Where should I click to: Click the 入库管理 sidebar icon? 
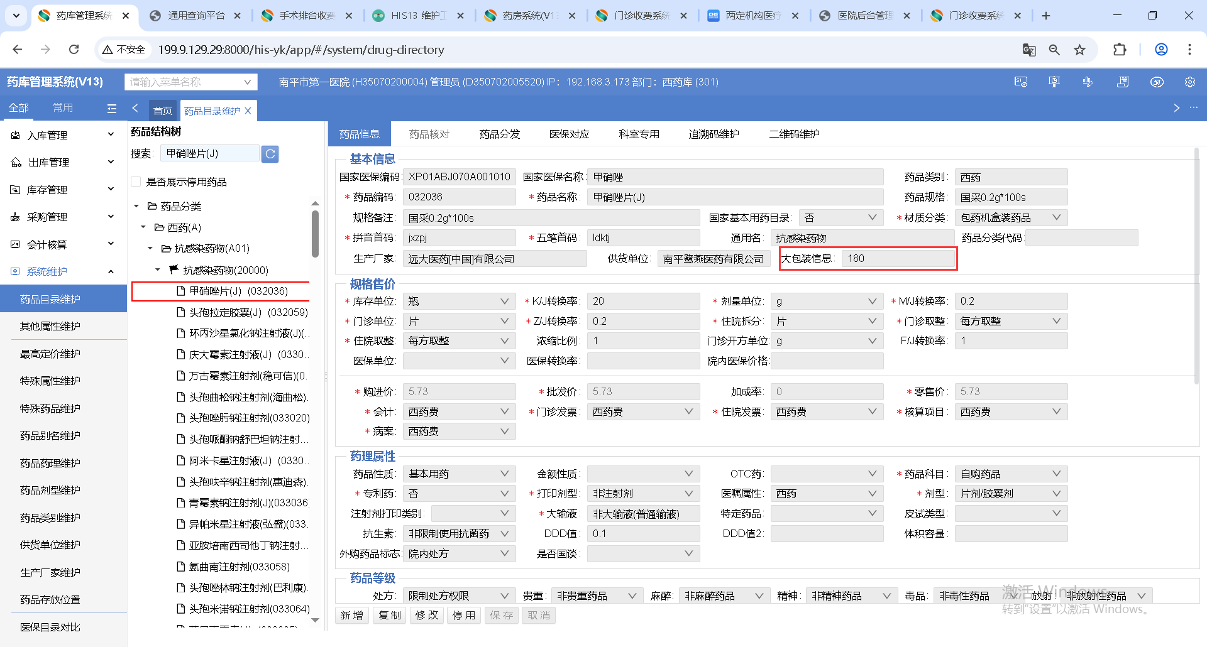coord(16,135)
